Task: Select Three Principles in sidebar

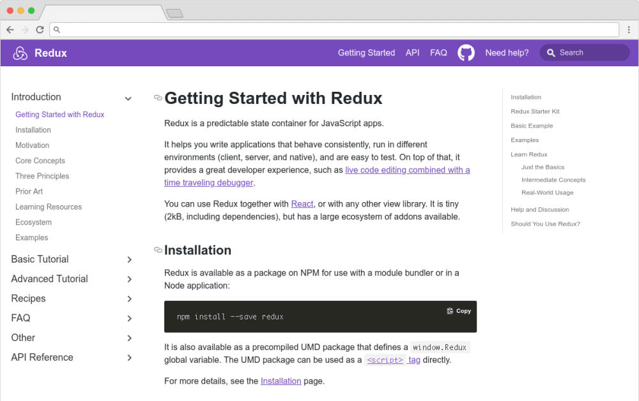Action: (x=42, y=176)
